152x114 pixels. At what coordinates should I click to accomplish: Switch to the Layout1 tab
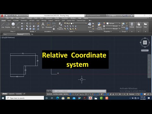tap(11, 94)
